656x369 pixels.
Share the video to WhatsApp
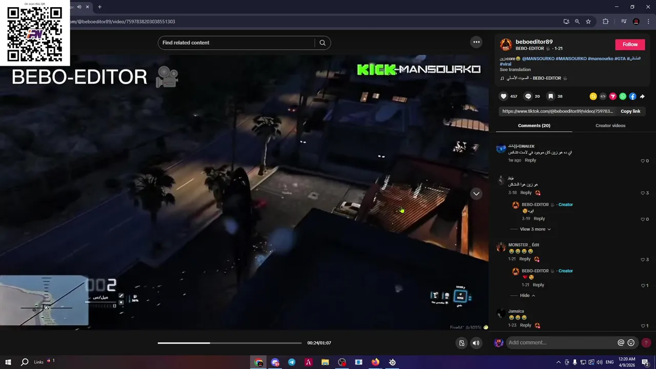pyautogui.click(x=623, y=96)
